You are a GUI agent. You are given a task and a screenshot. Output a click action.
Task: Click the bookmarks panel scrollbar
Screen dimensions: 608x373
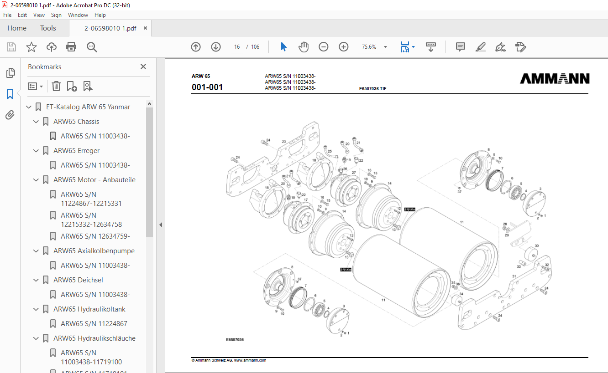pyautogui.click(x=149, y=172)
